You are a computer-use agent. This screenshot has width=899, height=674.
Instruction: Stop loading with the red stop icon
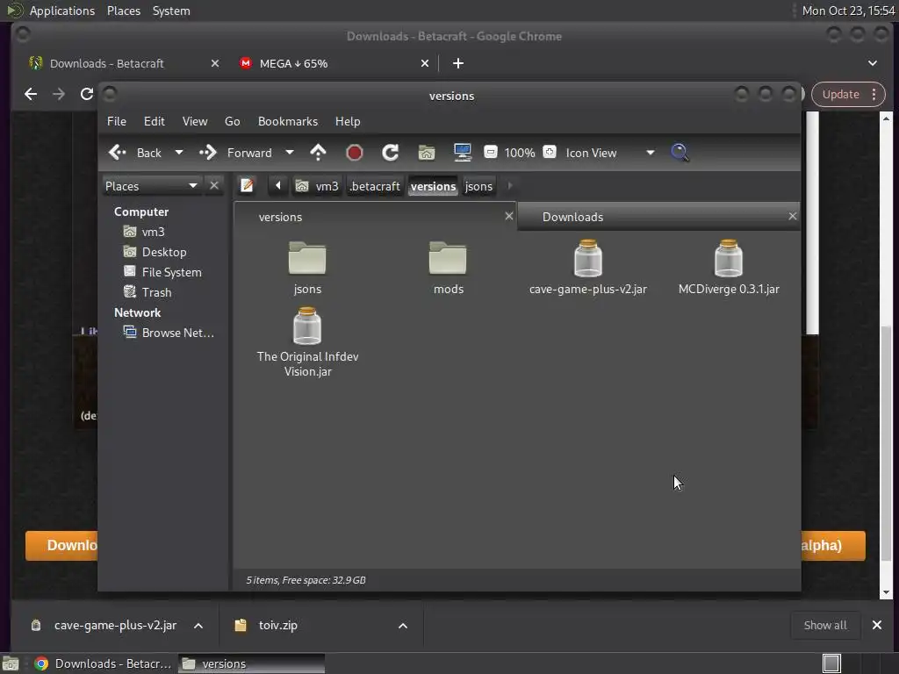click(x=355, y=153)
